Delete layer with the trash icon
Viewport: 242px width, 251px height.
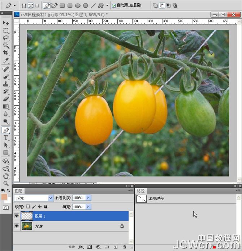(125, 247)
